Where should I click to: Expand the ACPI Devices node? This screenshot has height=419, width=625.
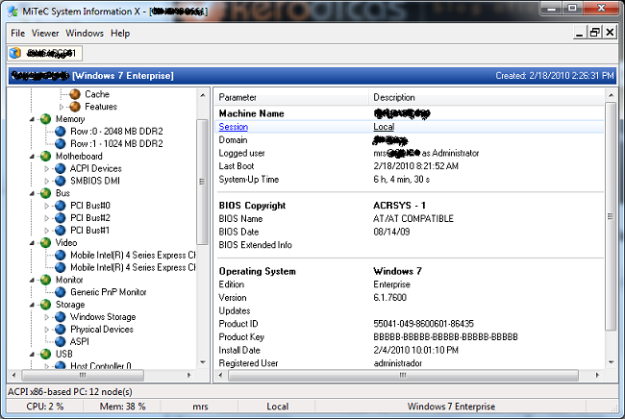(47, 168)
